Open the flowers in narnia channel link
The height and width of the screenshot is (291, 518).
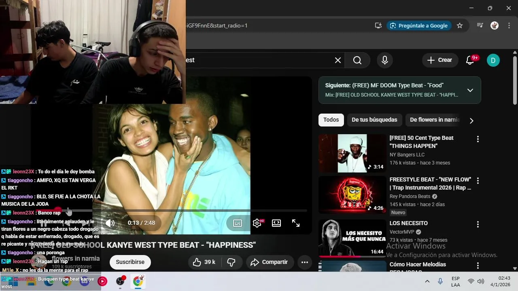76,259
